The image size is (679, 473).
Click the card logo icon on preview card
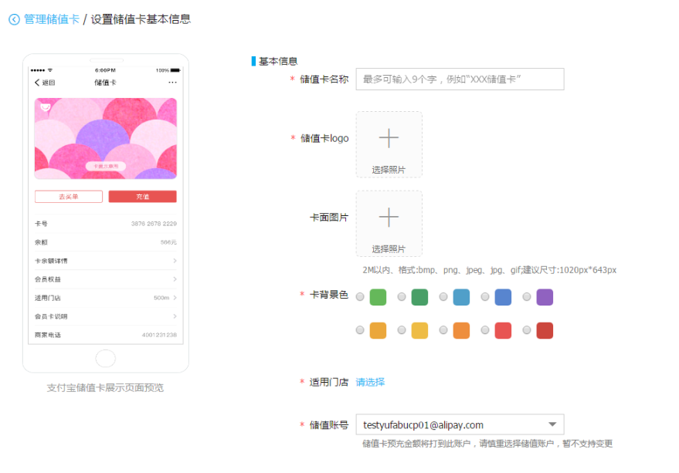[x=46, y=107]
